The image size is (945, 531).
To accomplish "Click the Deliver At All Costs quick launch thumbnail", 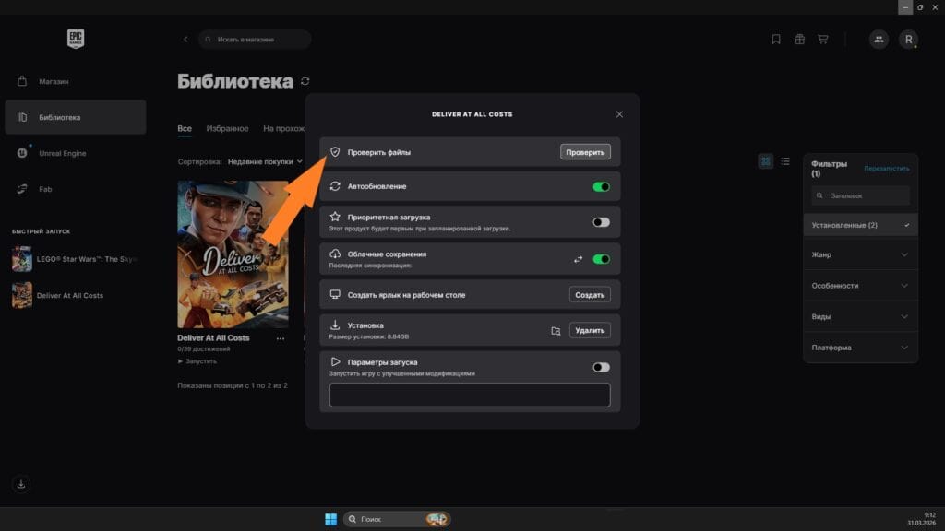I will [22, 295].
